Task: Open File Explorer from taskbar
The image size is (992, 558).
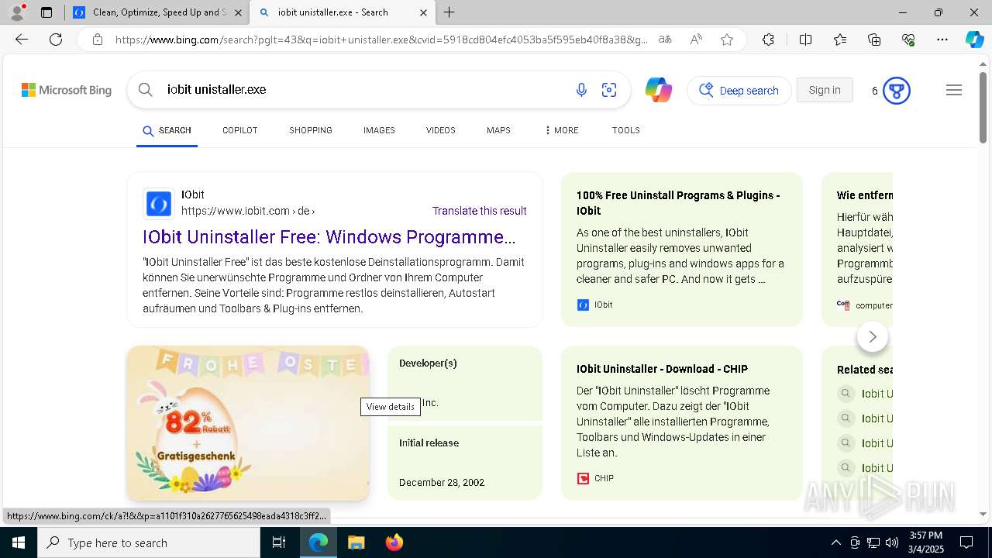Action: point(356,542)
